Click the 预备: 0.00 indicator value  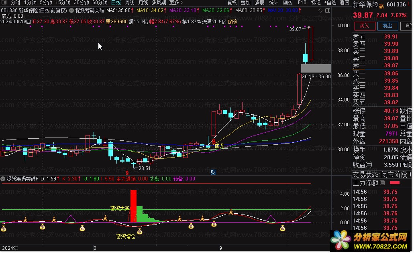click(x=184, y=179)
